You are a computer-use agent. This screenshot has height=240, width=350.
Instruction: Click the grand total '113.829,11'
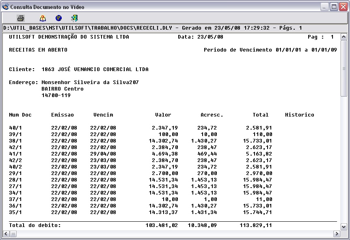[256, 225]
